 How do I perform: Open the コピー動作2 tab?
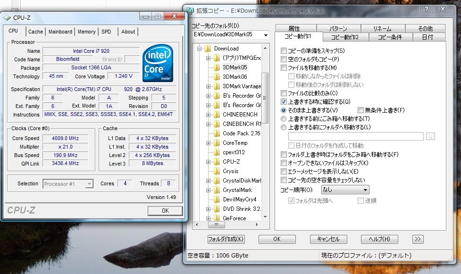point(346,37)
